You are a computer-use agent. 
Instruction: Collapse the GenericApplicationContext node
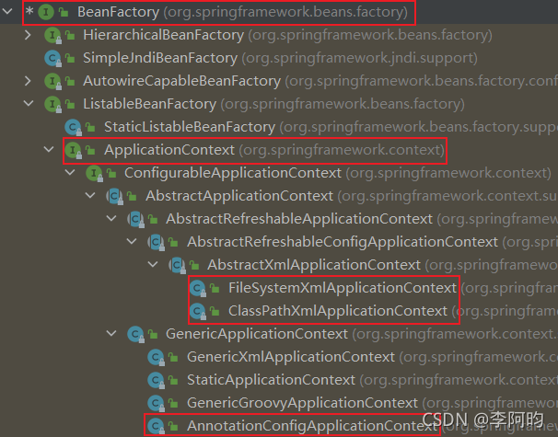click(111, 333)
